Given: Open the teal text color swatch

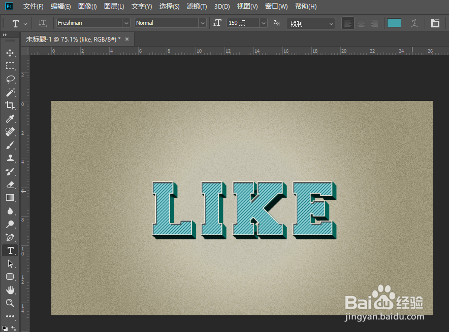Looking at the screenshot, I should click(x=394, y=23).
